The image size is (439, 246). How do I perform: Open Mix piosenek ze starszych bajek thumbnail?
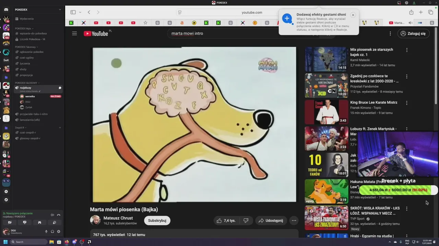[326, 59]
